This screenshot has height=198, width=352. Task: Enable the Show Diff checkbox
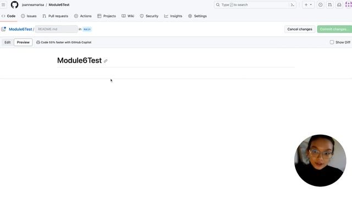click(x=332, y=42)
